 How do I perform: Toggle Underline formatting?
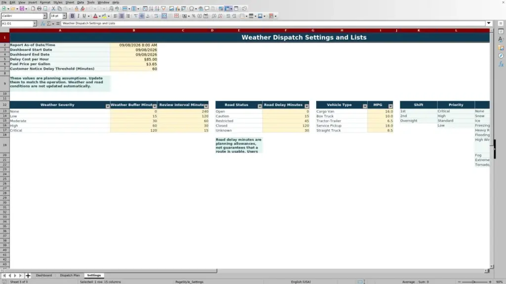[x=84, y=16]
